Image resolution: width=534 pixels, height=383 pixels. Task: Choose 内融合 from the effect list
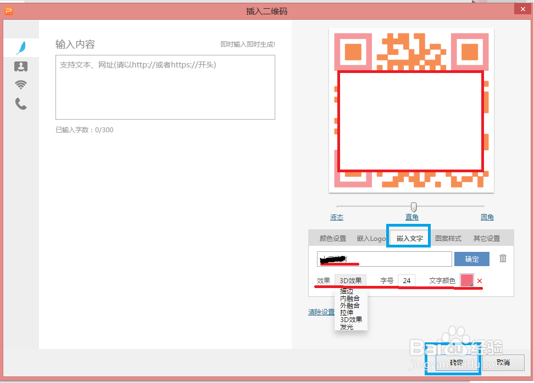(350, 298)
